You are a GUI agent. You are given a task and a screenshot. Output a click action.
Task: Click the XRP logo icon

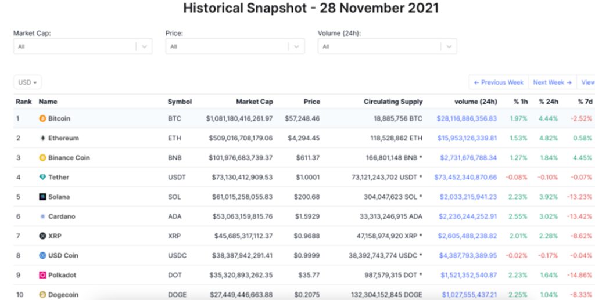point(42,236)
